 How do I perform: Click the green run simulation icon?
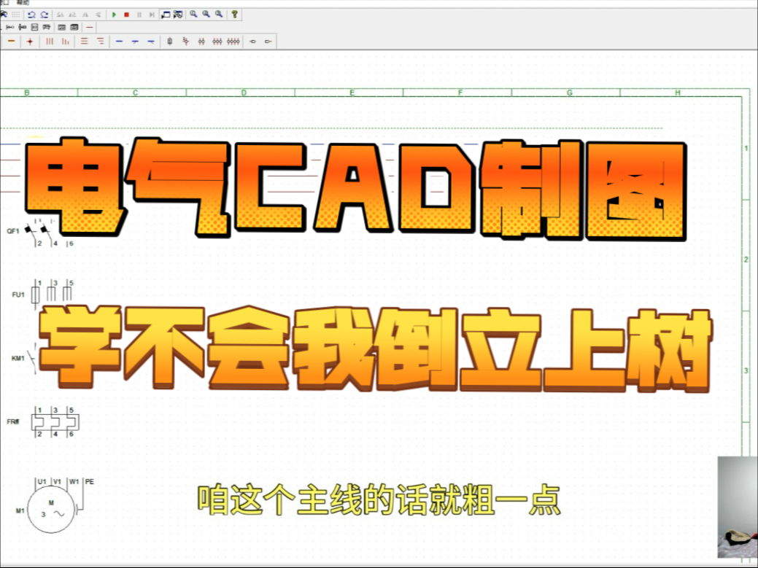pos(115,14)
